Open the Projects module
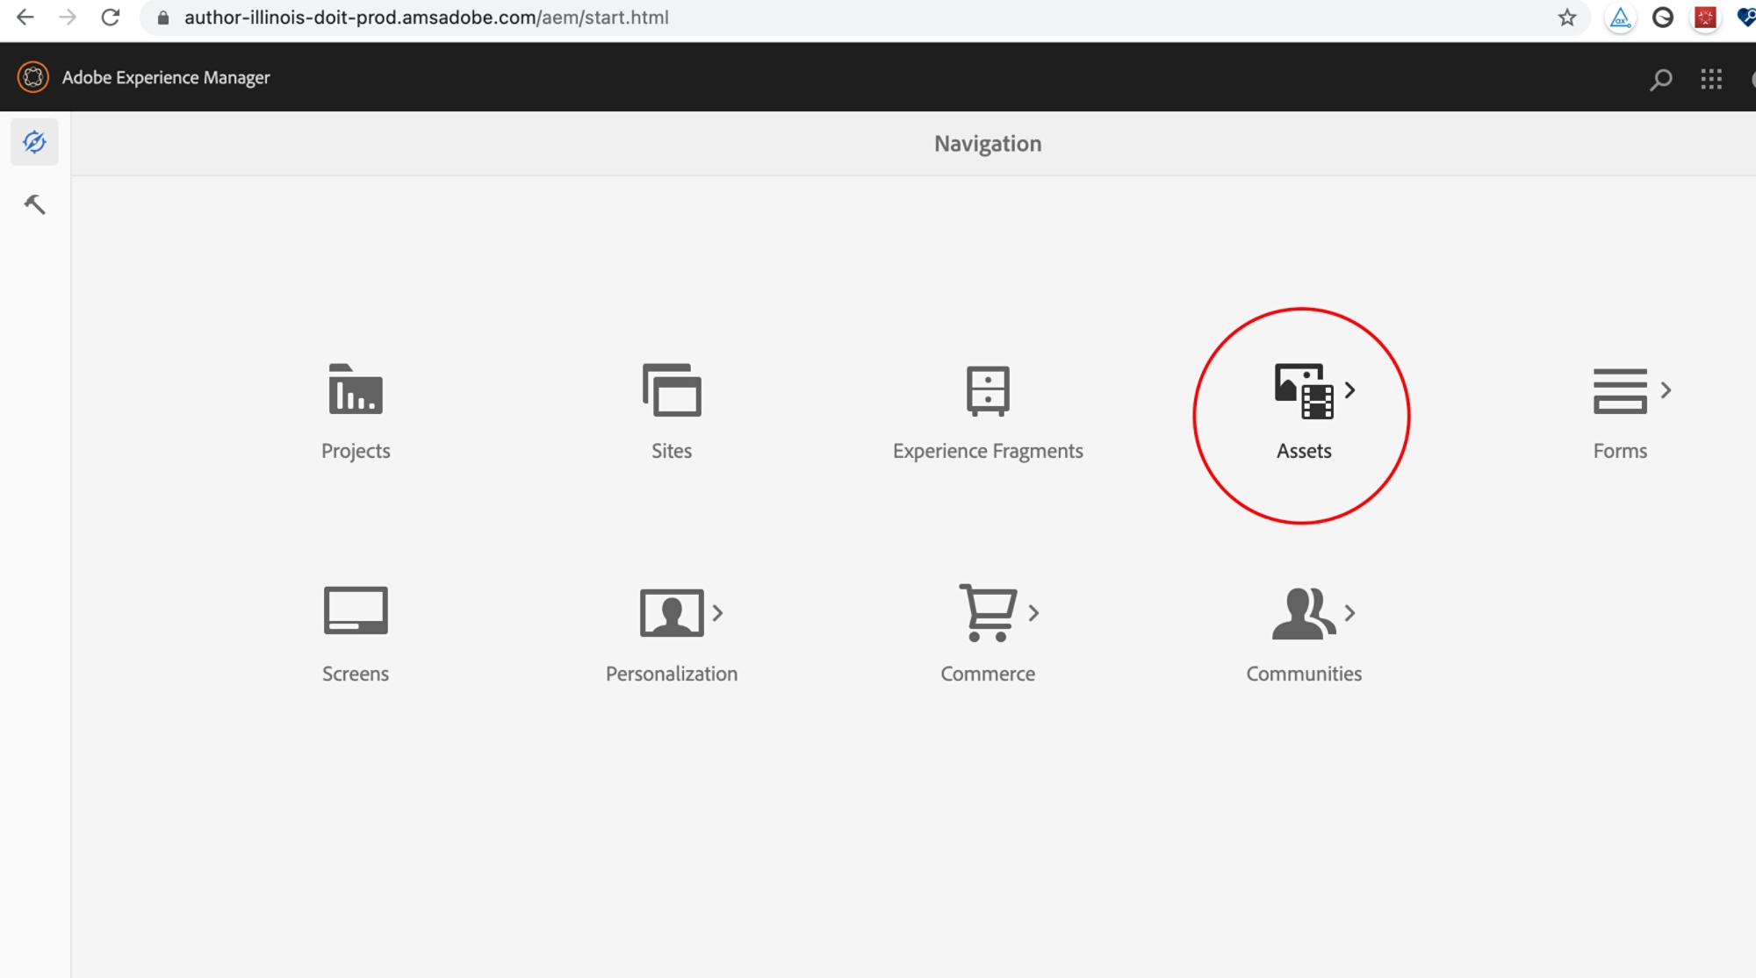Image resolution: width=1756 pixels, height=978 pixels. pyautogui.click(x=356, y=410)
